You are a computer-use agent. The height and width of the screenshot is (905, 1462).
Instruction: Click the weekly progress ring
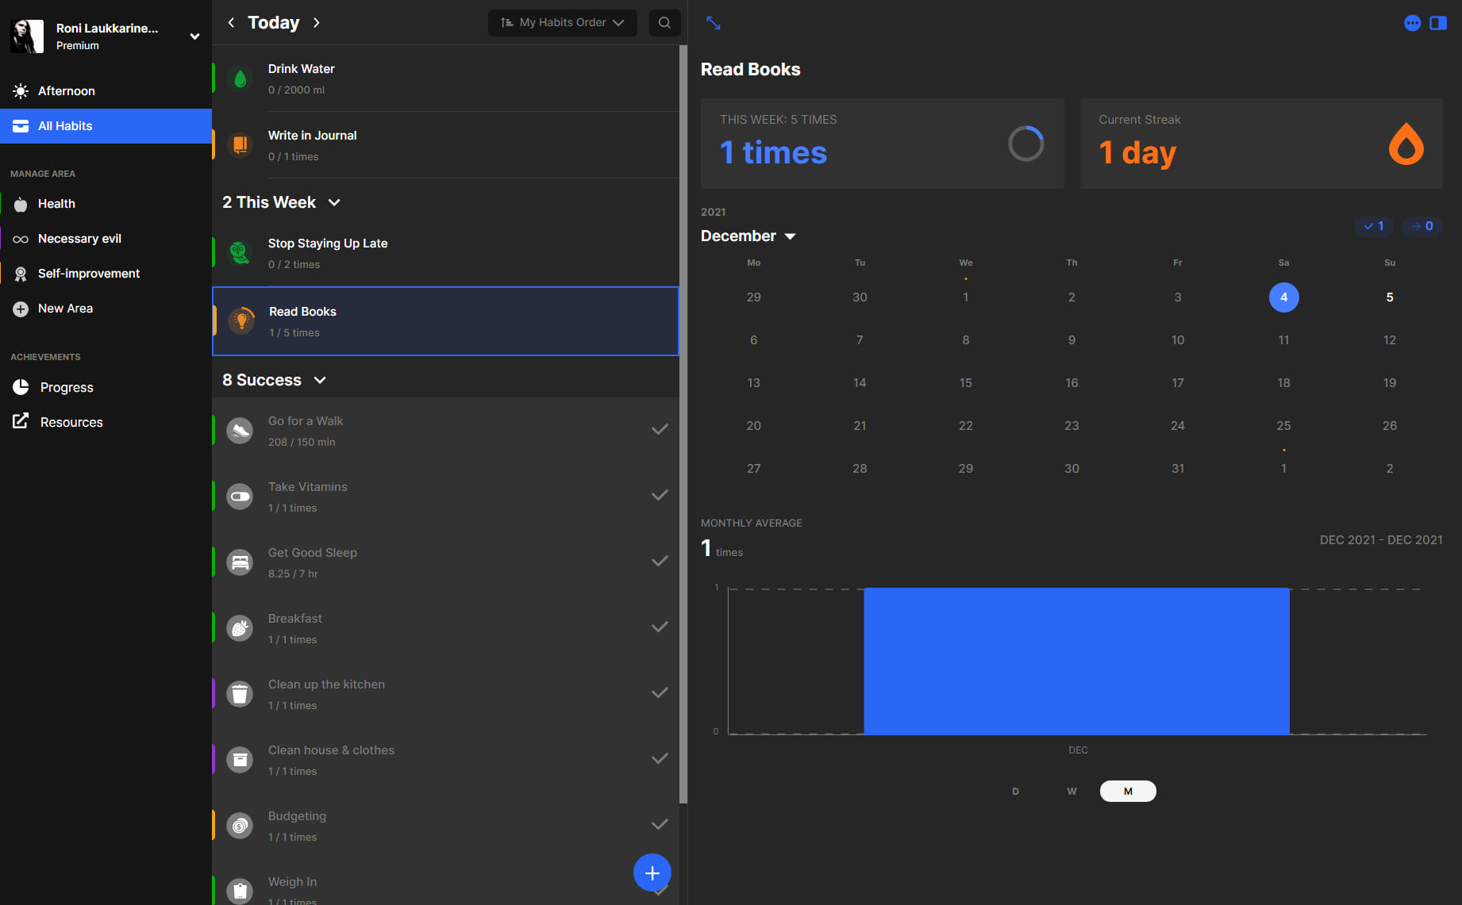[x=1025, y=144]
